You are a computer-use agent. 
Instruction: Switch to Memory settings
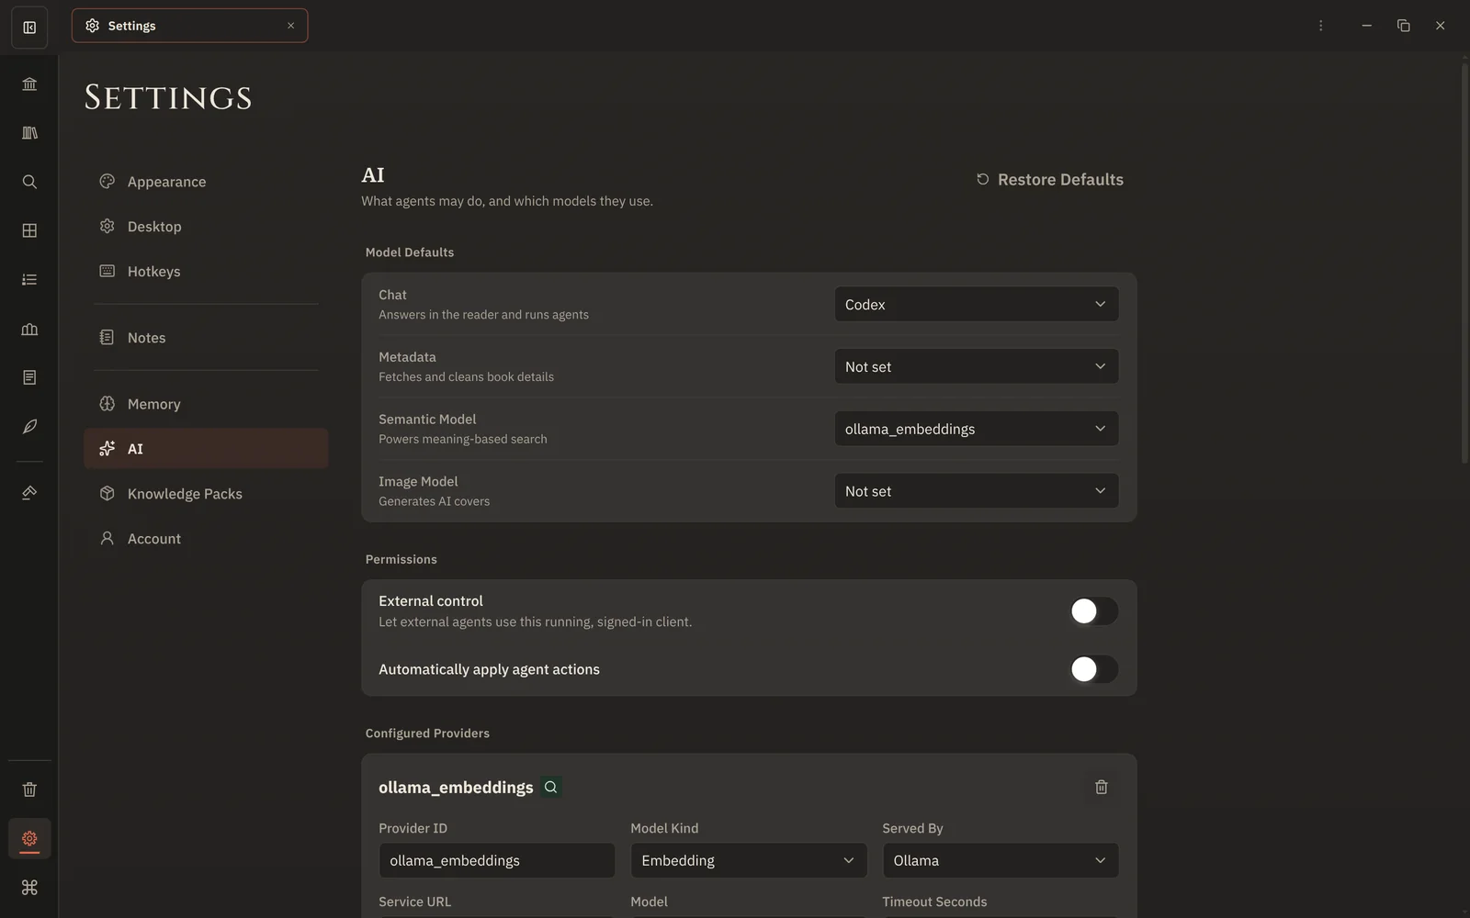[206, 404]
